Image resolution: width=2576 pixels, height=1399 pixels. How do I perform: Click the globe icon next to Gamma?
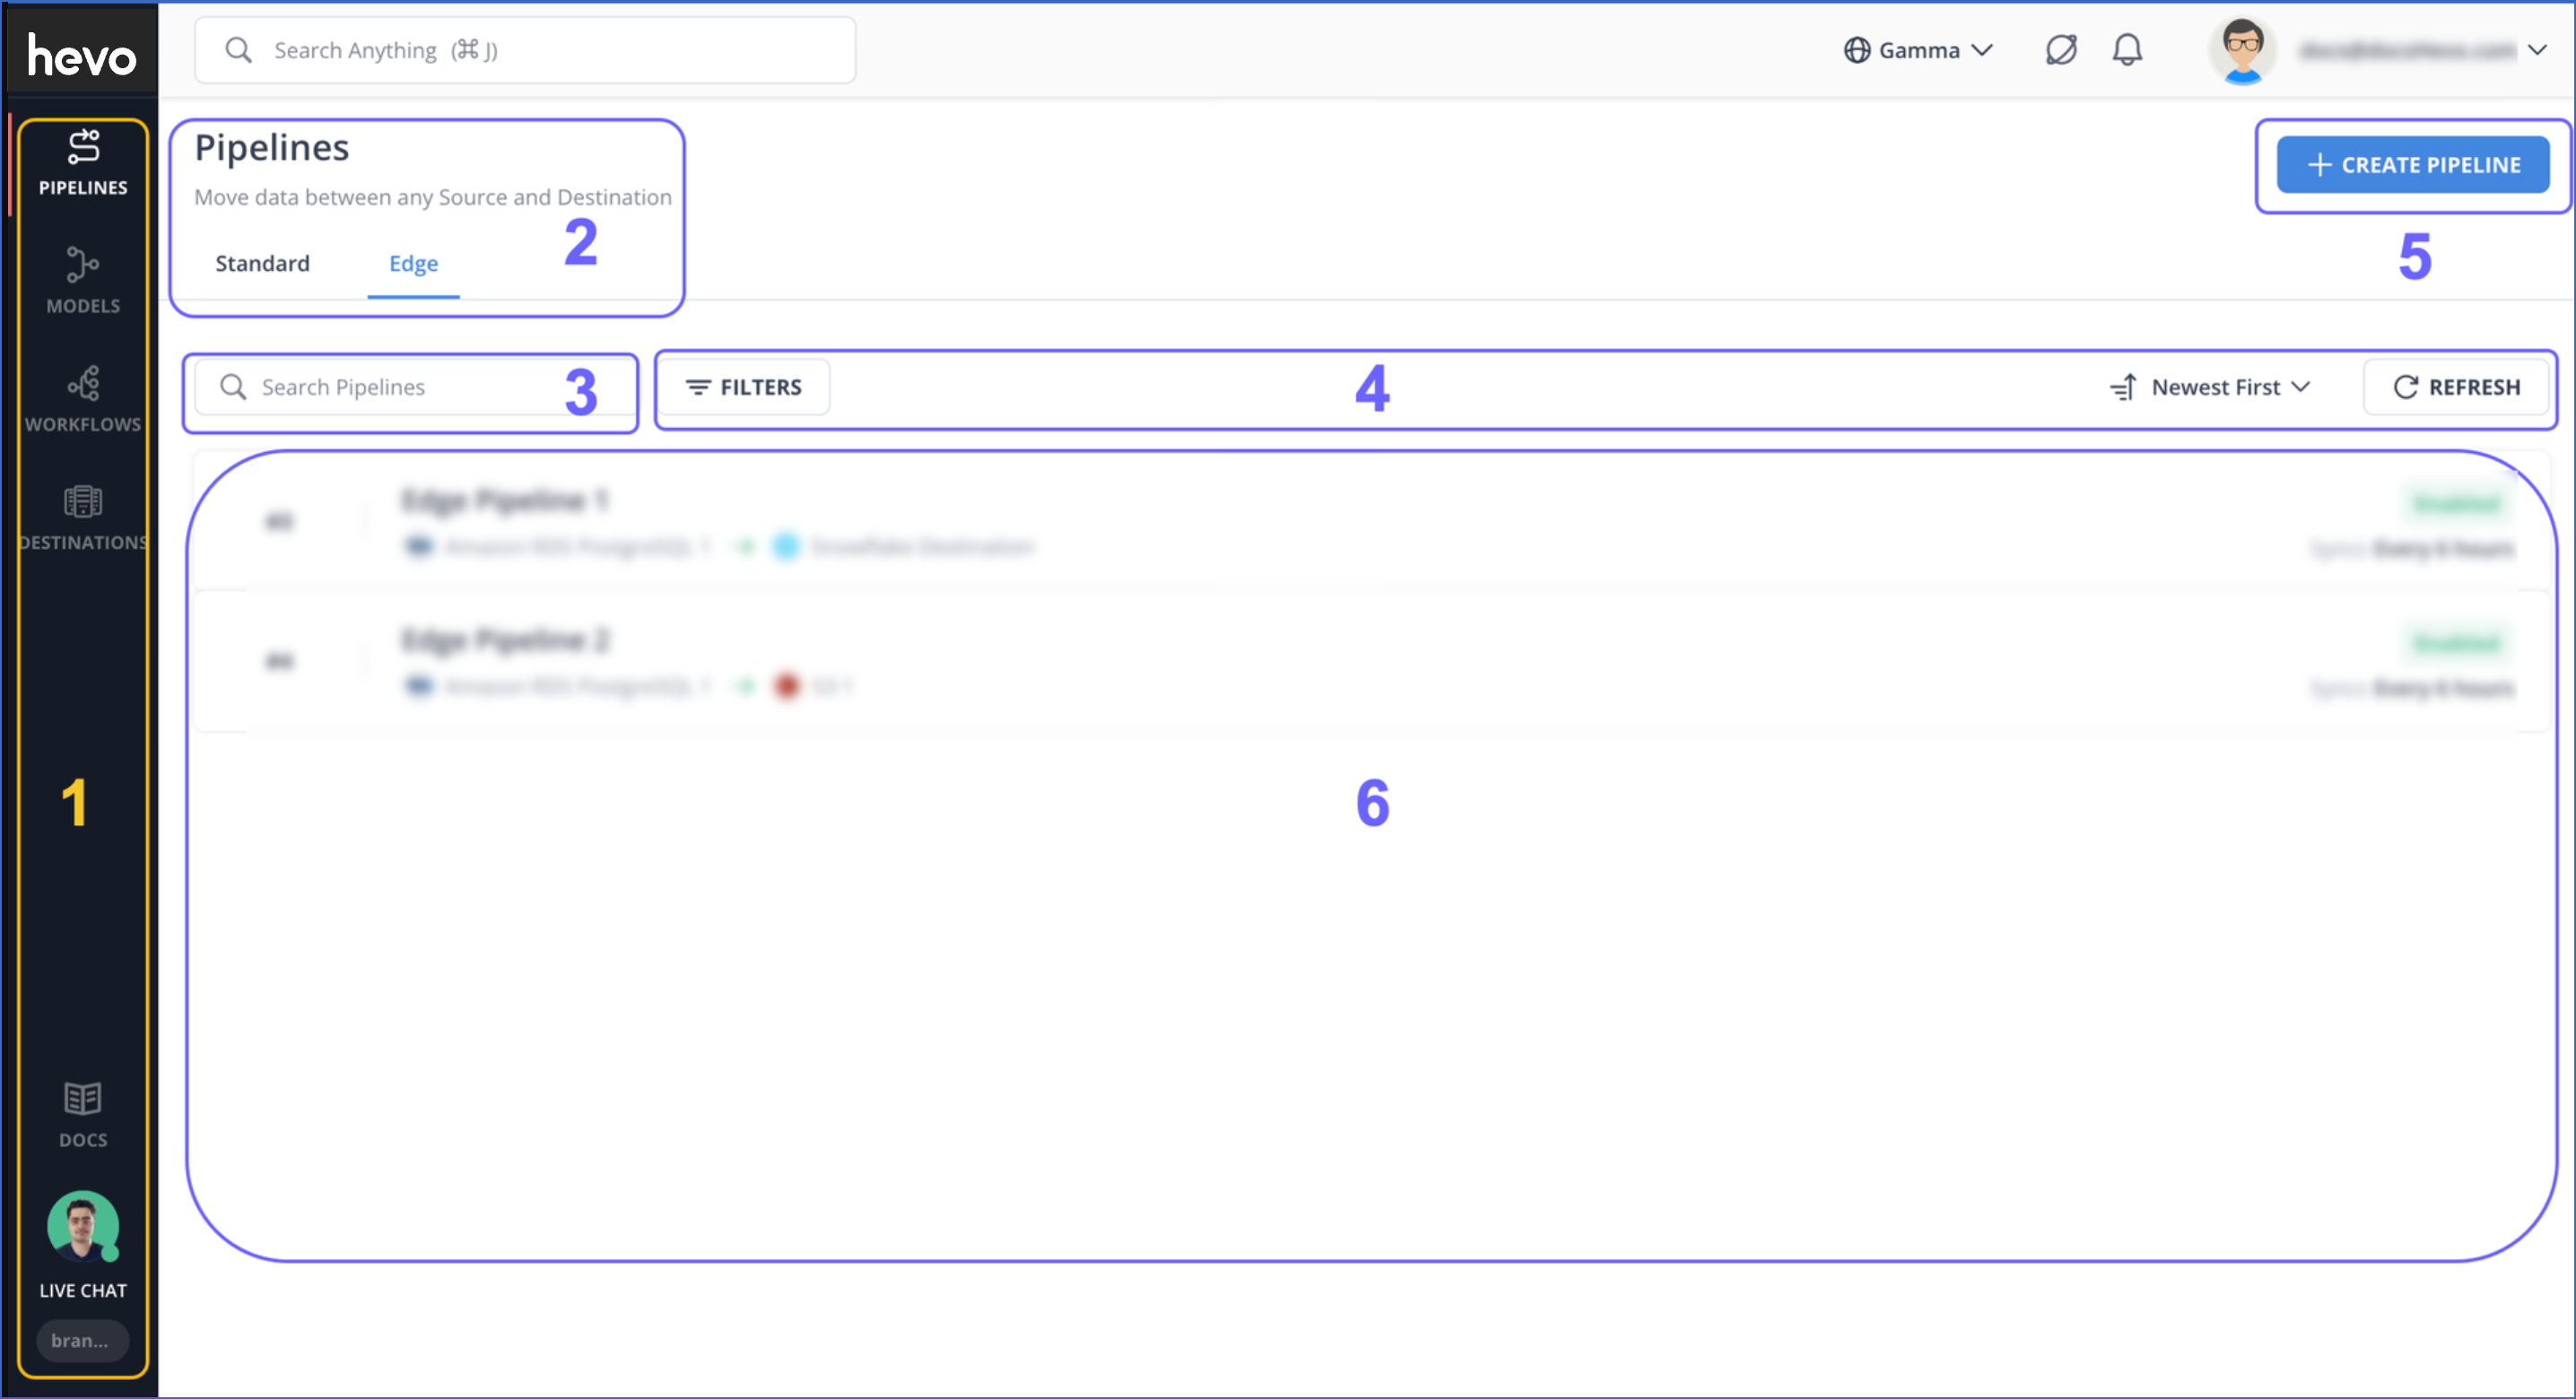coord(1857,49)
